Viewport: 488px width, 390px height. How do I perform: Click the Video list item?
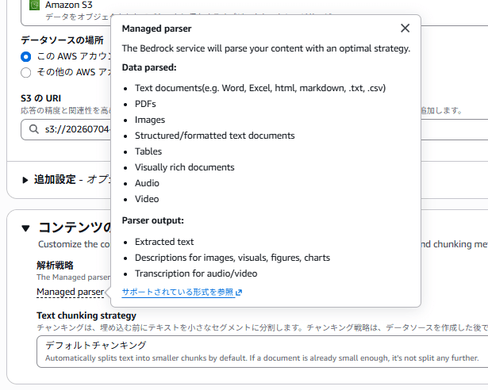click(147, 199)
